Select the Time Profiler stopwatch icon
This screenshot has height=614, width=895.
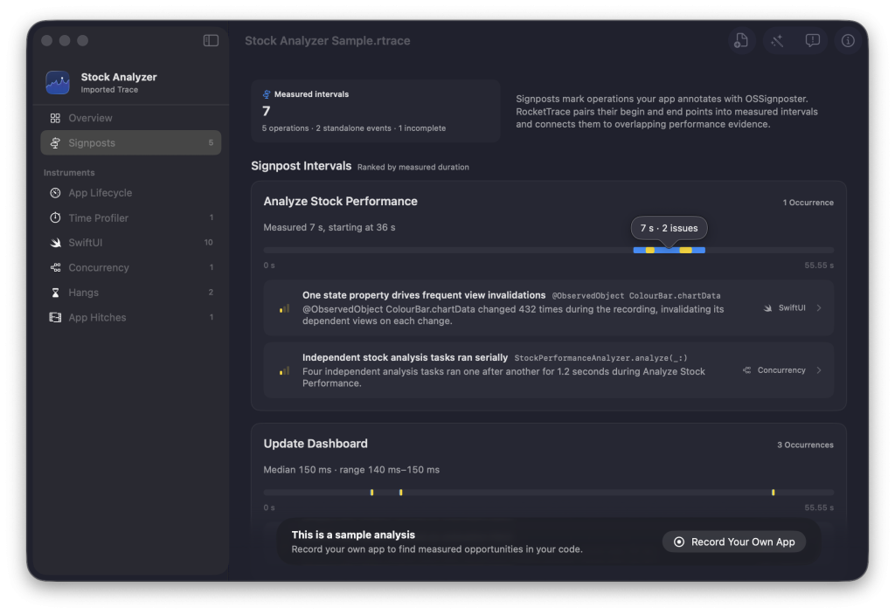tap(55, 217)
